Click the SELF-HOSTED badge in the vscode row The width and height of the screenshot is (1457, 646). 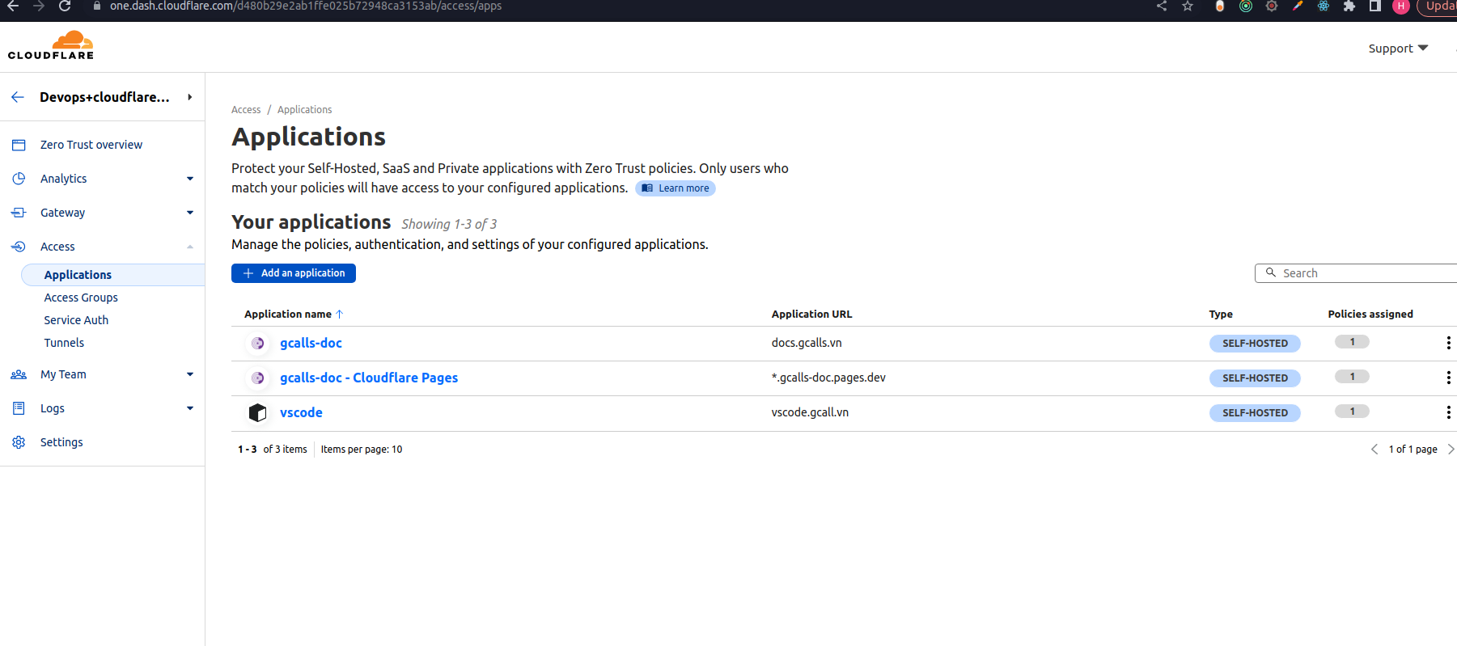1255,413
